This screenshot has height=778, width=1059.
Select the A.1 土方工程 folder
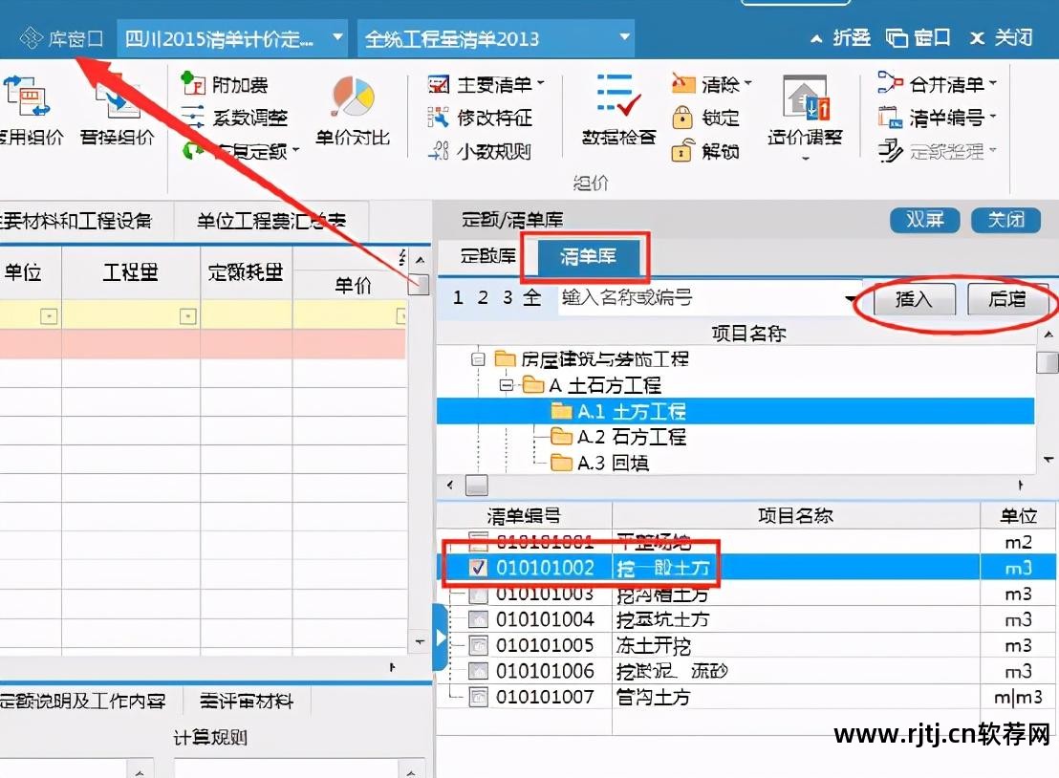tap(618, 411)
